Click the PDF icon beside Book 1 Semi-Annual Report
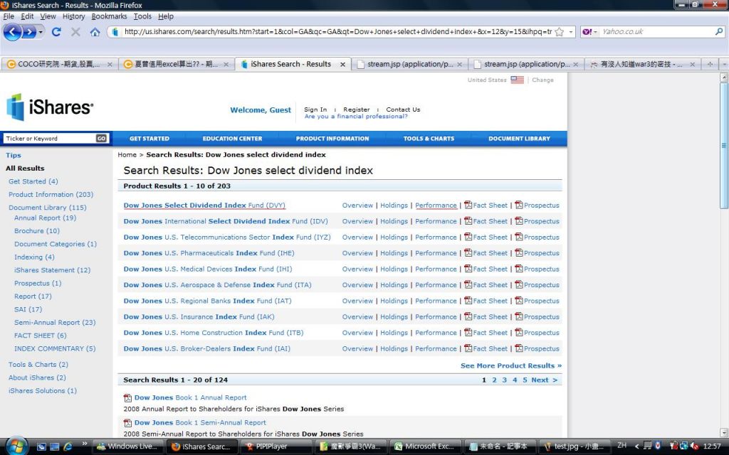The height and width of the screenshot is (455, 729). [127, 423]
